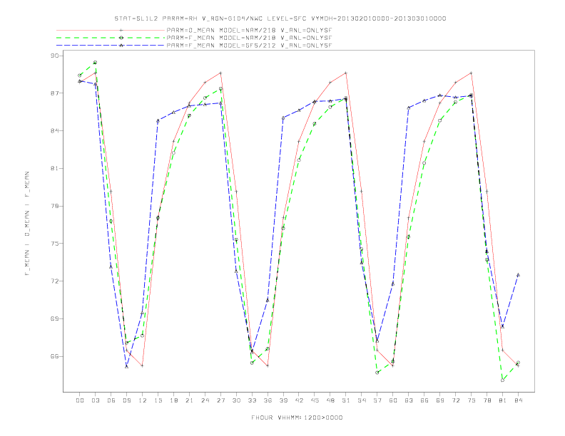Click the blue triangle data point at hour 84
Viewport: 565px width, 436px height.
click(518, 275)
